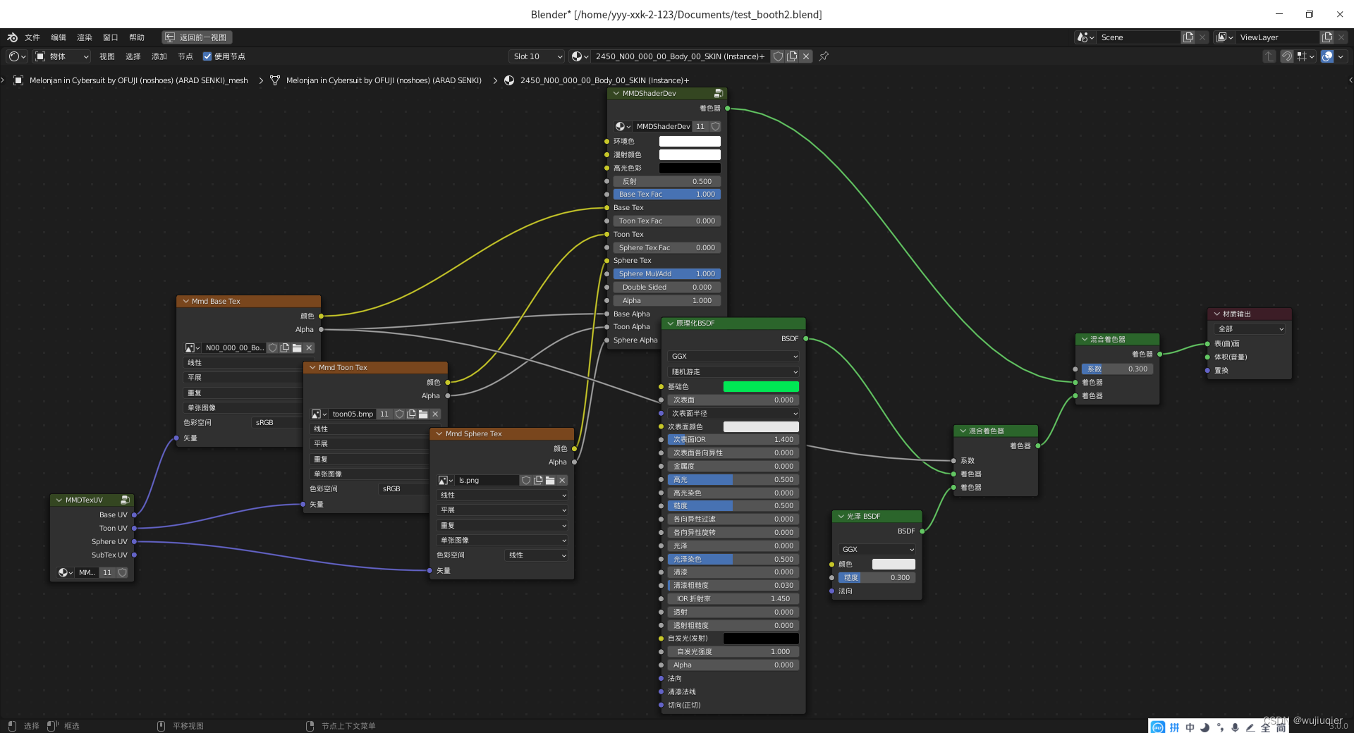The width and height of the screenshot is (1354, 733).
Task: Open the 全部 target dropdown in 材质输出
Action: click(x=1250, y=328)
